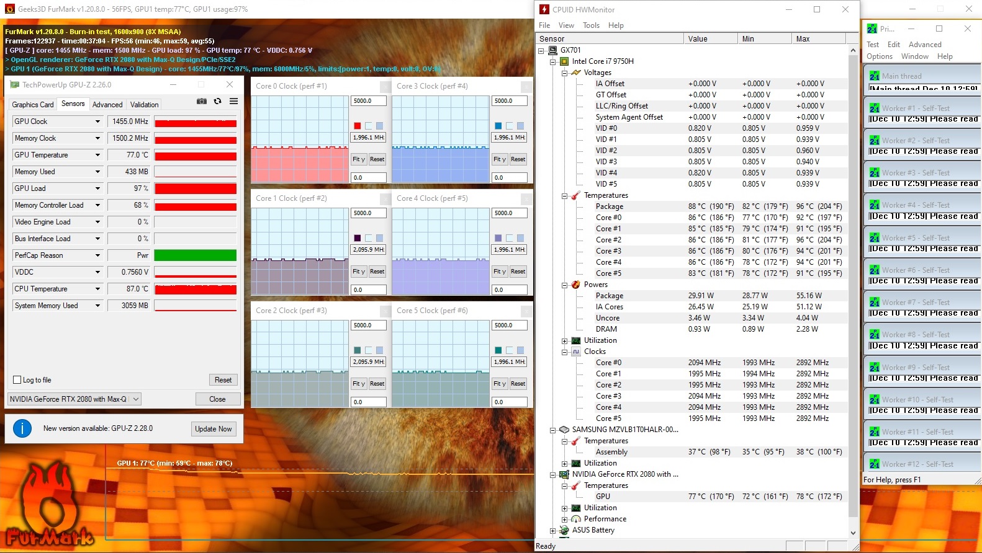The image size is (982, 553).
Task: Enable the Log to file checkbox
Action: [x=17, y=380]
